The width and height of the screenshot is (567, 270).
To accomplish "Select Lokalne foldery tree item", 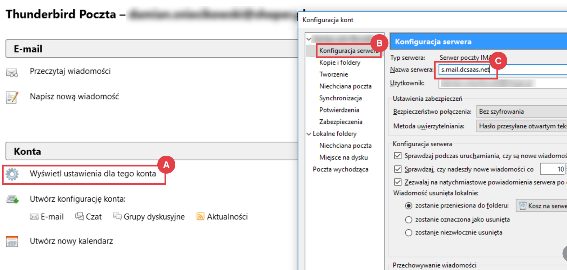I will [x=334, y=134].
